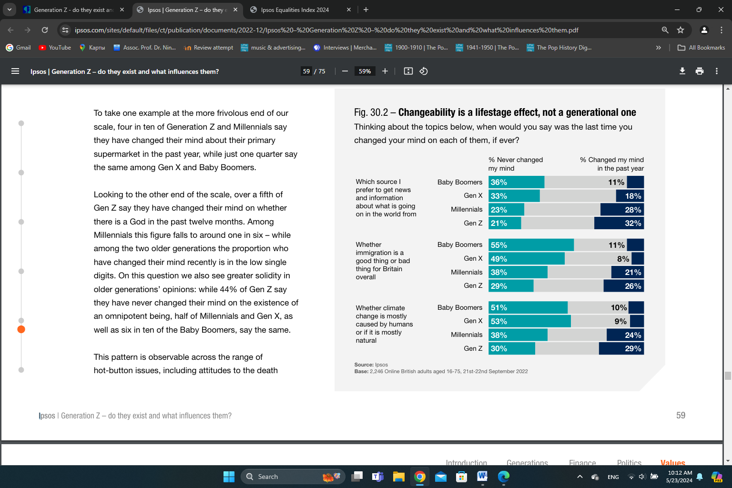Open Microsoft Word from the taskbar
Image resolution: width=732 pixels, height=488 pixels.
482,477
